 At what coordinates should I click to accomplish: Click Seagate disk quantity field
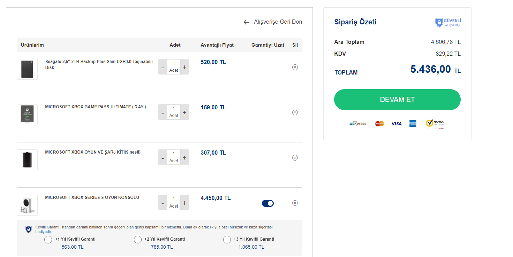pos(174,63)
